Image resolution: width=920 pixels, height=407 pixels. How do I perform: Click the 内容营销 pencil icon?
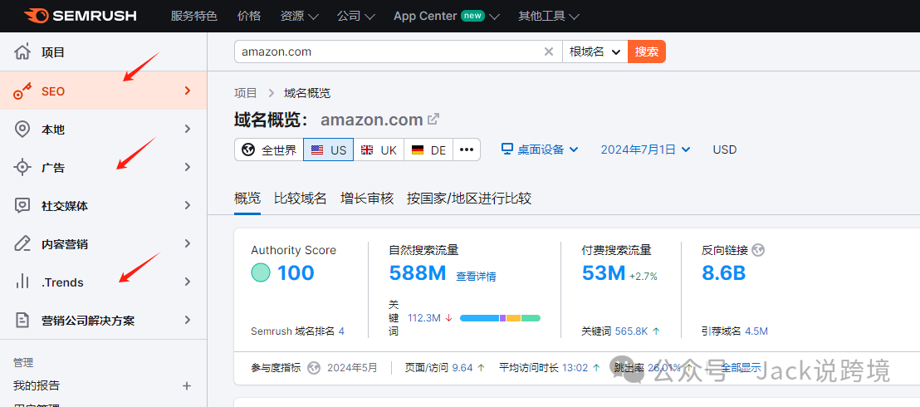click(22, 243)
